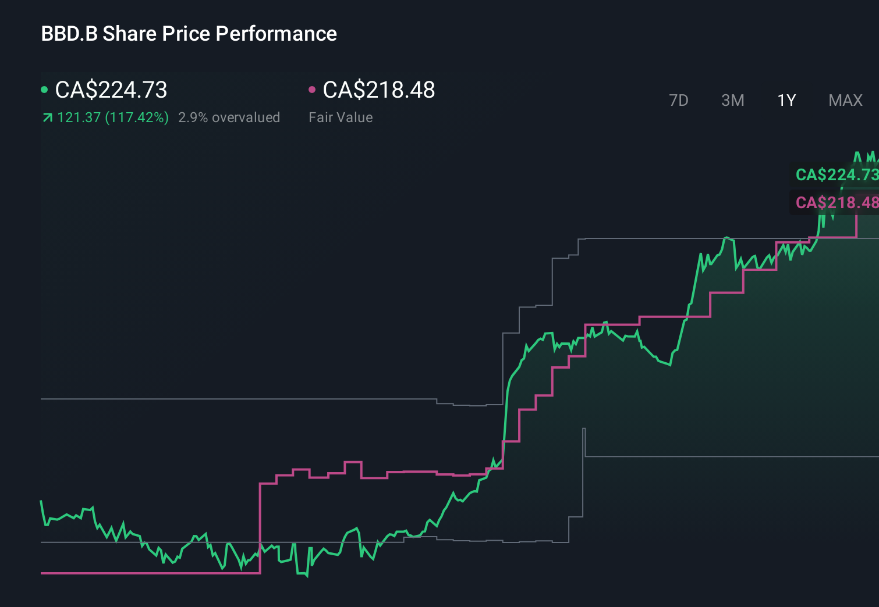Image resolution: width=879 pixels, height=607 pixels.
Task: Click the BBD.B Share Price Performance title
Action: click(x=189, y=34)
